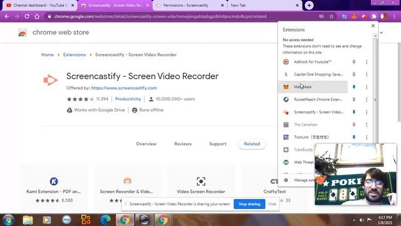The image size is (401, 226).
Task: Click the volume icon in system tray
Action: point(362,220)
